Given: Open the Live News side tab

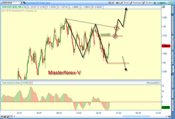Looking at the screenshot, I should [x=173, y=105].
